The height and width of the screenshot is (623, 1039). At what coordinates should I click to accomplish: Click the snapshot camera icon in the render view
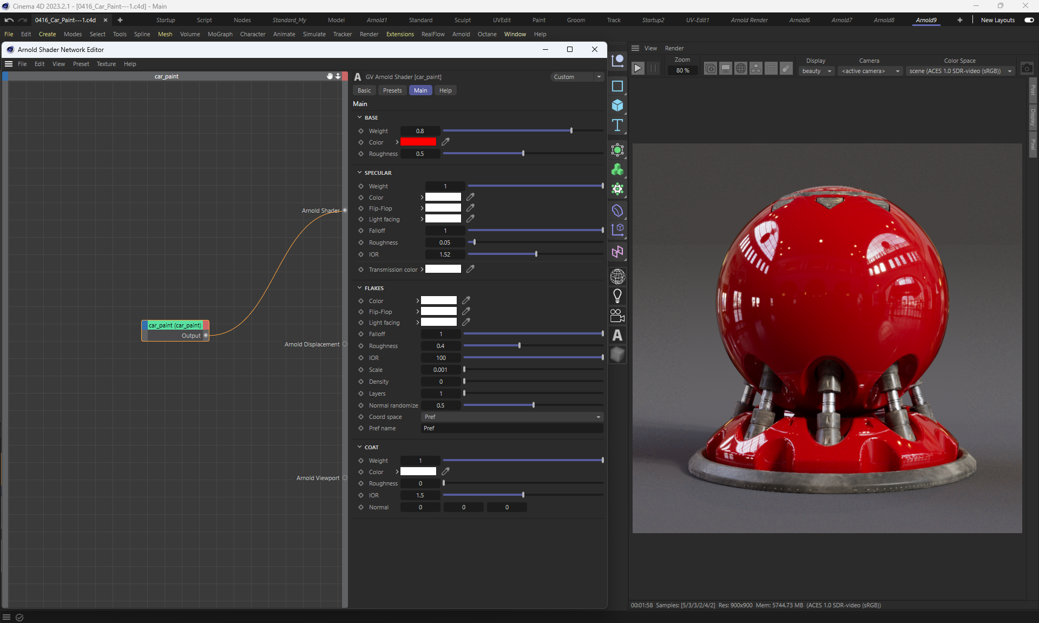pyautogui.click(x=1027, y=68)
